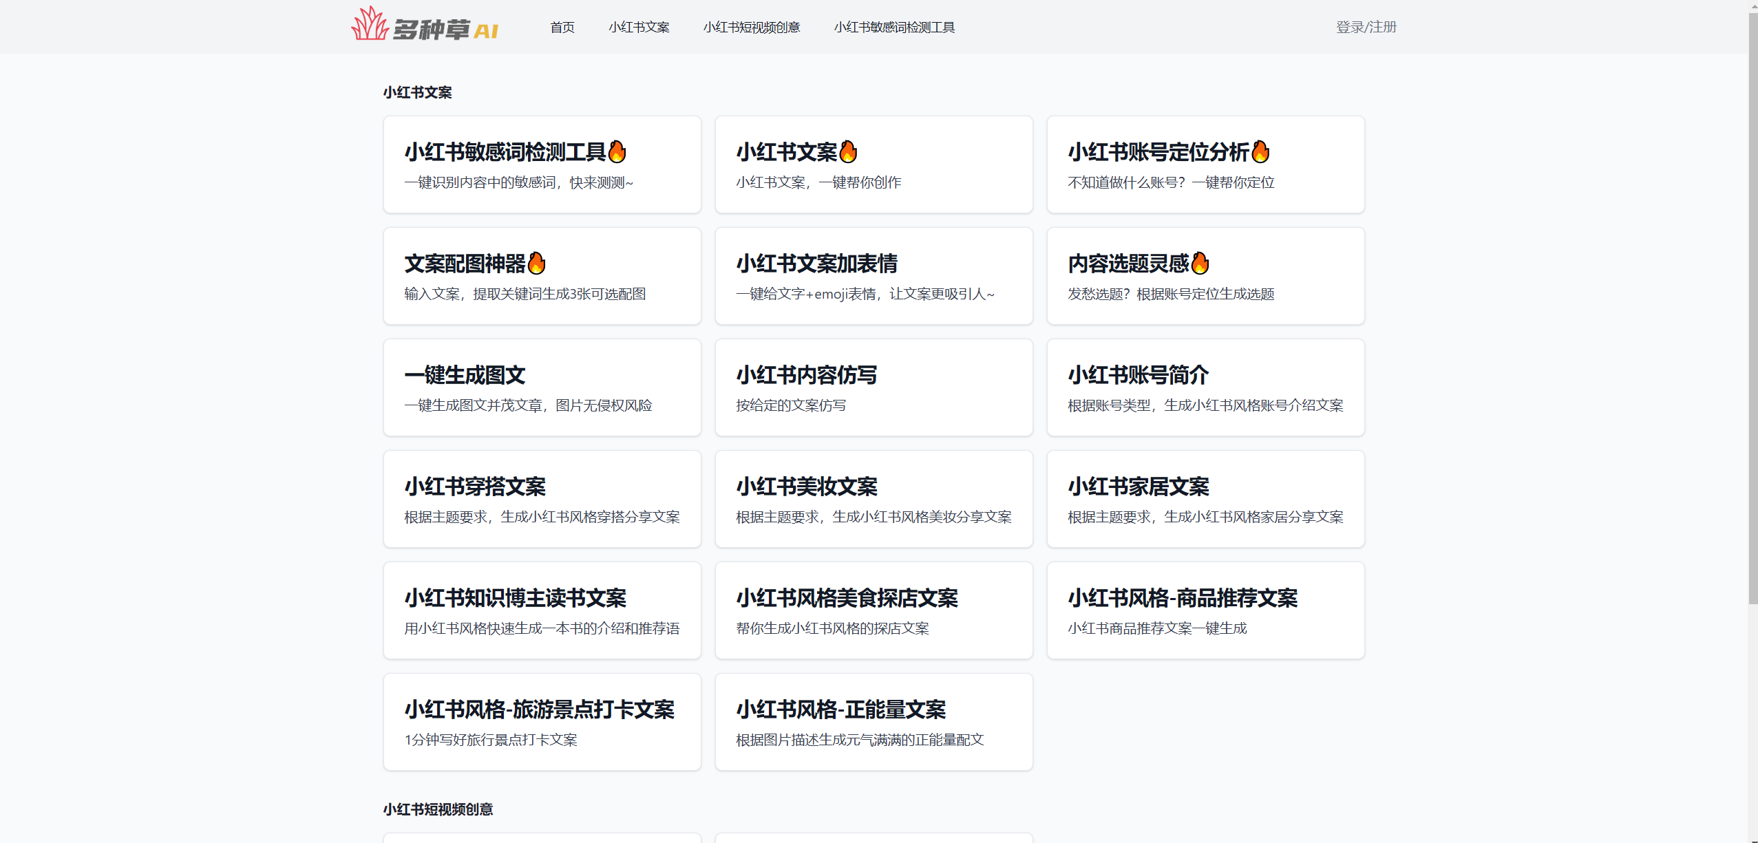Click description 按给定的文案仿写

791,405
